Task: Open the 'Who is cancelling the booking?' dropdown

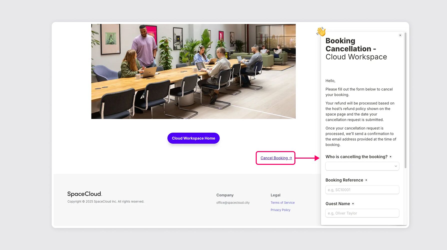Action: pyautogui.click(x=362, y=166)
